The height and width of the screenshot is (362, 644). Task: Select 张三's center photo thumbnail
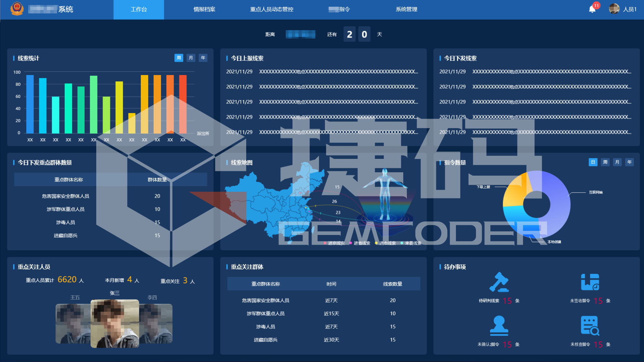[115, 323]
